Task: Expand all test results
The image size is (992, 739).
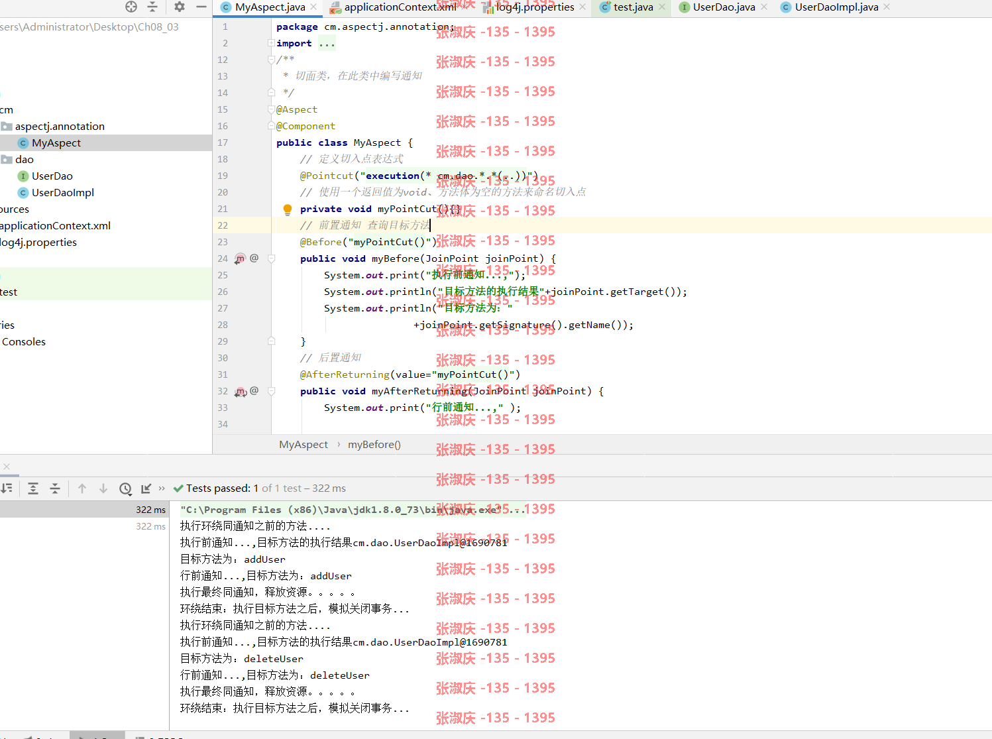Action: point(33,488)
